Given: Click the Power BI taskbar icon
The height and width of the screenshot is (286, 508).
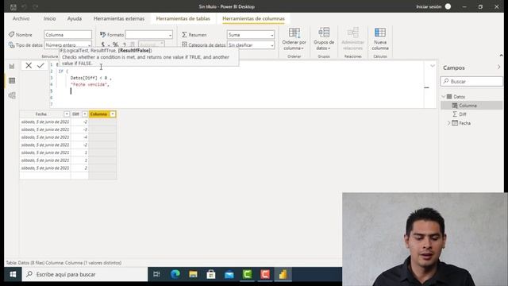Looking at the screenshot, I should [x=283, y=274].
